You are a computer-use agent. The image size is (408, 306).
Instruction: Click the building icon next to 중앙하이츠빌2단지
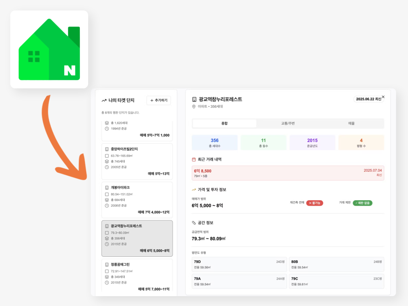(107, 149)
